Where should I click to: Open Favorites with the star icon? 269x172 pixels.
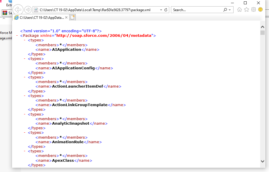click(x=246, y=9)
